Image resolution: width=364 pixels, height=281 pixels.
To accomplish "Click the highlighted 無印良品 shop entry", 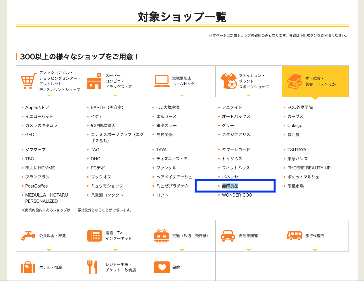I will [230, 186].
